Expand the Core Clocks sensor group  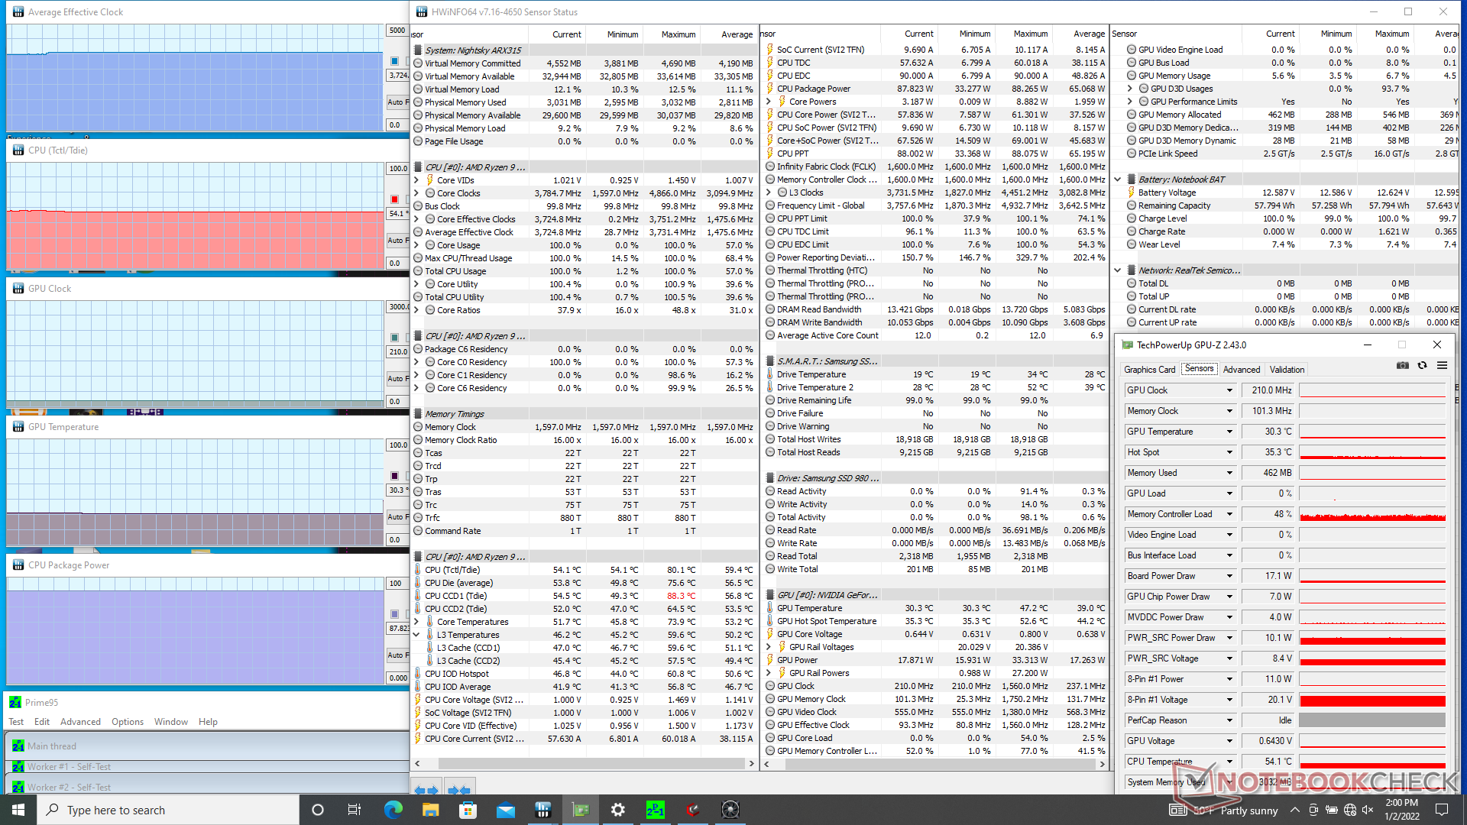click(x=416, y=193)
